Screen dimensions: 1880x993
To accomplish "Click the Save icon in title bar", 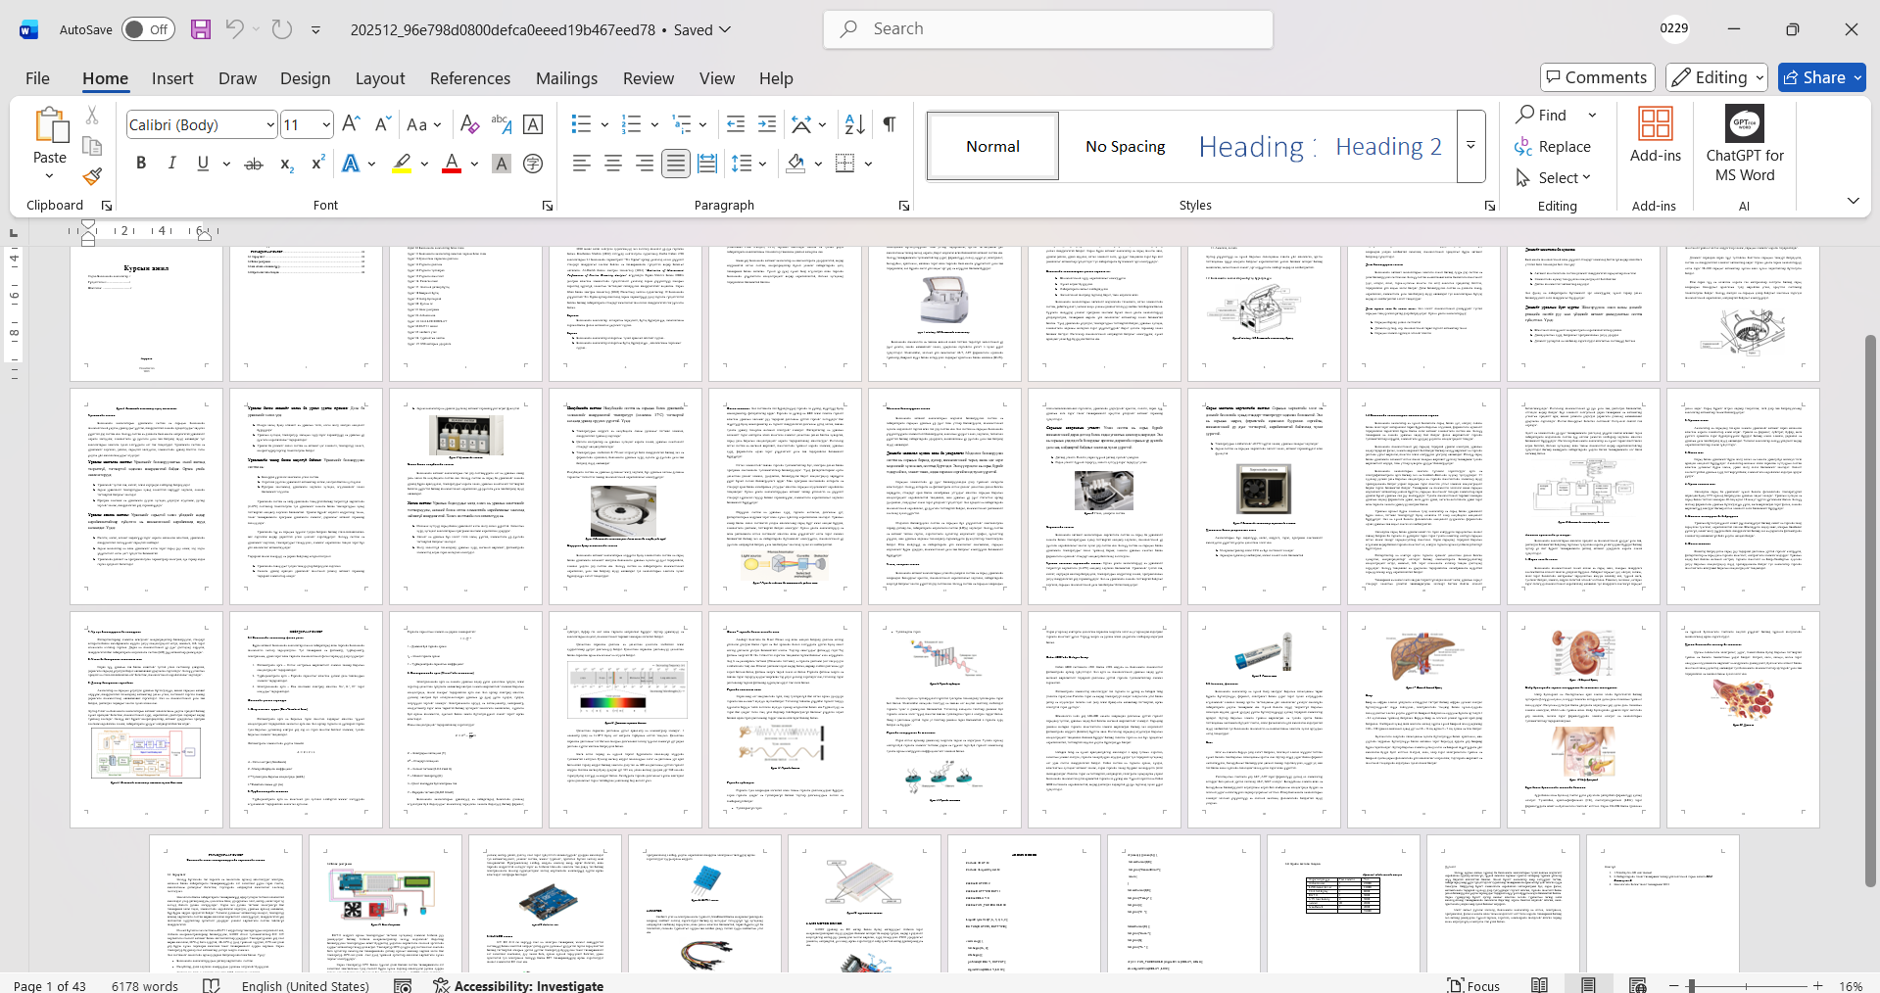I will pos(201,29).
